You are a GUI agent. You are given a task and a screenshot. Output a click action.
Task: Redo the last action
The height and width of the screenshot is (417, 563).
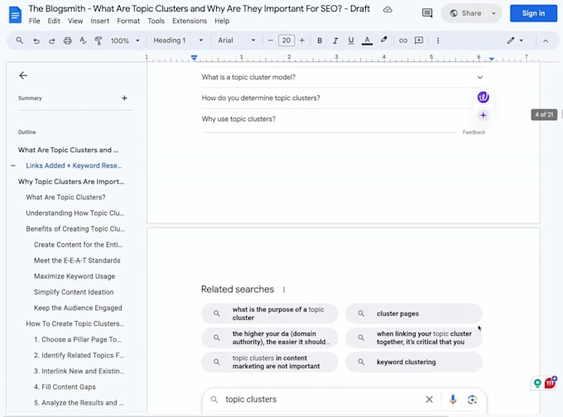(51, 41)
